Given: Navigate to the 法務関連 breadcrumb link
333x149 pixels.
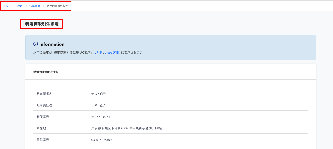Looking at the screenshot, I should click(x=35, y=6).
